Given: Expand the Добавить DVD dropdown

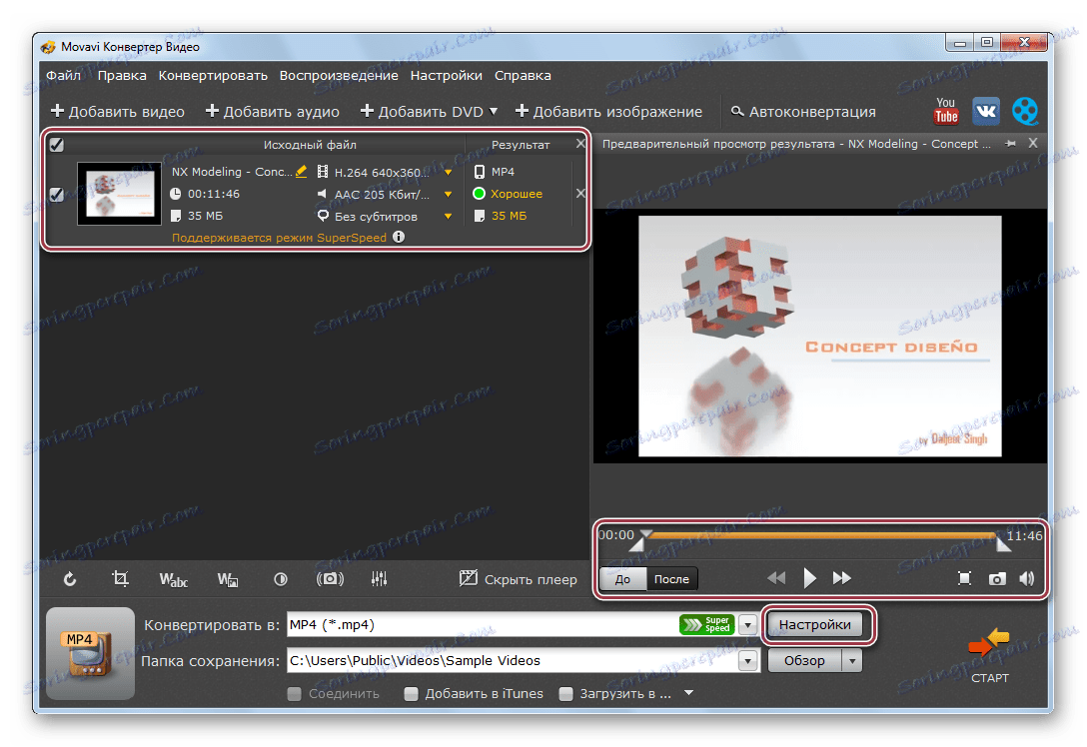Looking at the screenshot, I should pos(492,111).
